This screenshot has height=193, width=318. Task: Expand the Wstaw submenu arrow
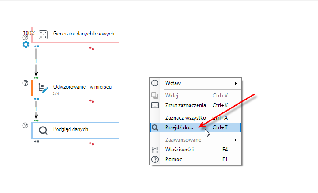pyautogui.click(x=236, y=83)
